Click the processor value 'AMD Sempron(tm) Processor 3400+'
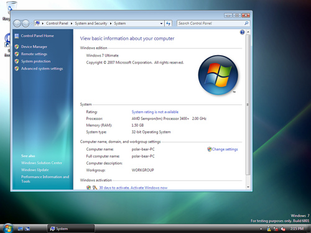311x233 pixels. point(160,119)
